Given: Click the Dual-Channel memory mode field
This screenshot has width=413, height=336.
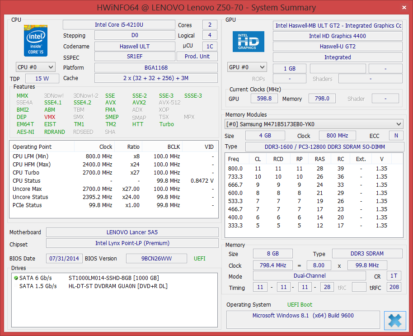Looking at the screenshot, I should (x=309, y=276).
